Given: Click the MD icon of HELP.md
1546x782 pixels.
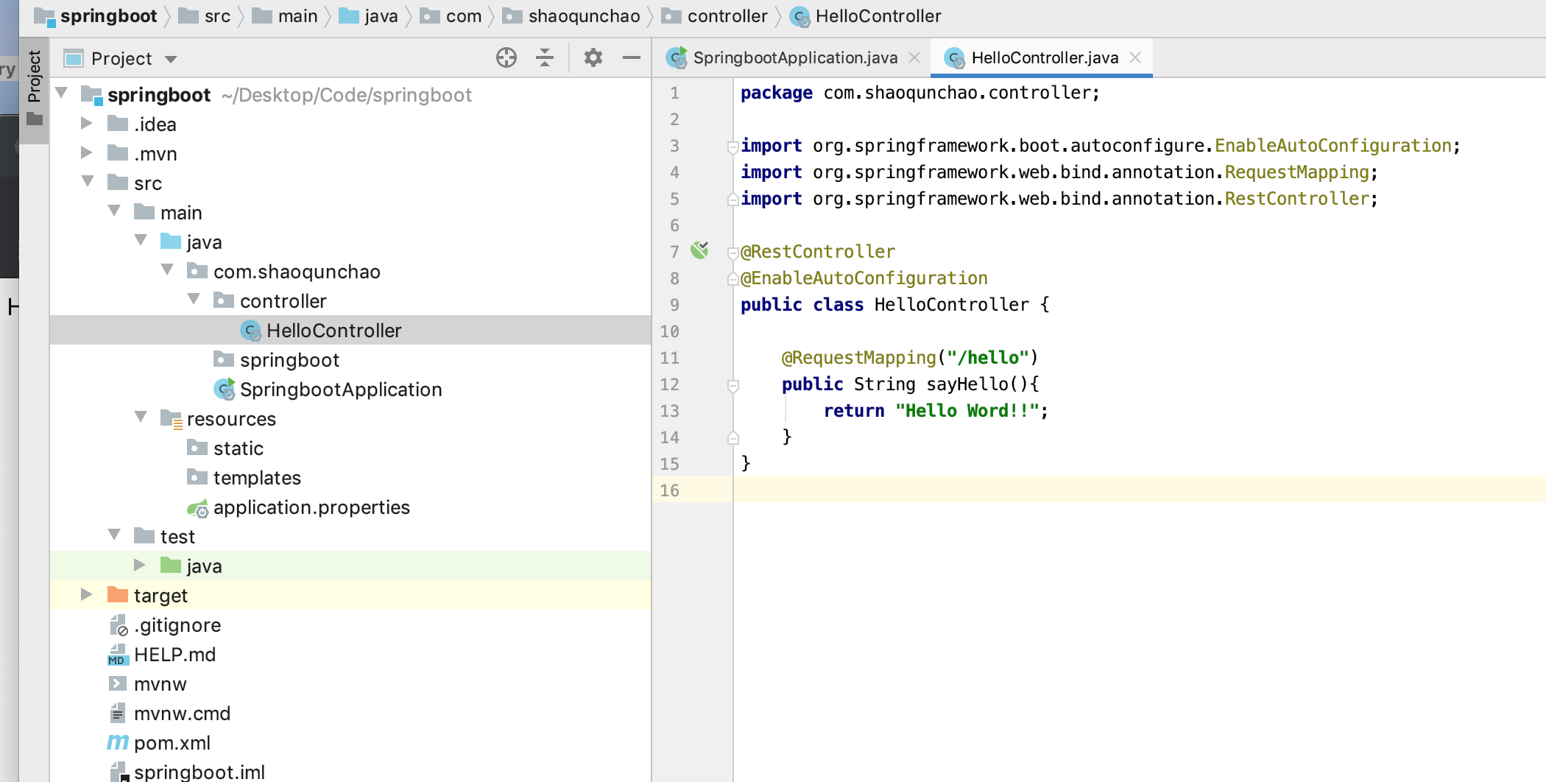Looking at the screenshot, I should point(118,655).
